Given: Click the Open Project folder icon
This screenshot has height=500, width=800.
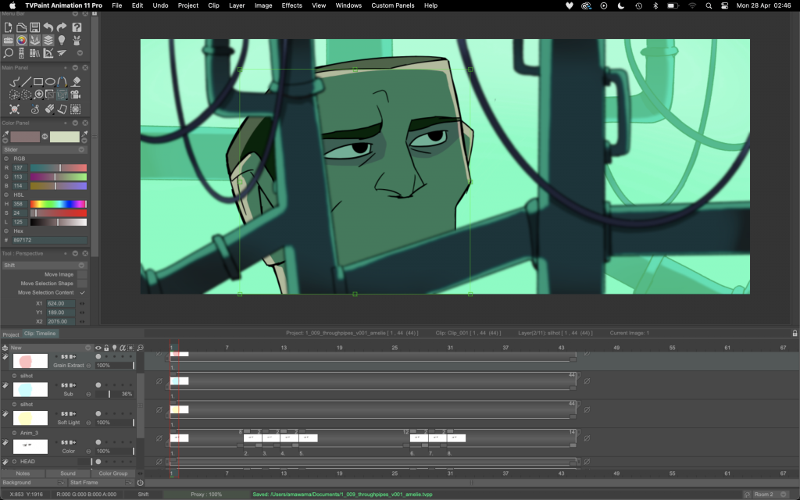Looking at the screenshot, I should [21, 27].
